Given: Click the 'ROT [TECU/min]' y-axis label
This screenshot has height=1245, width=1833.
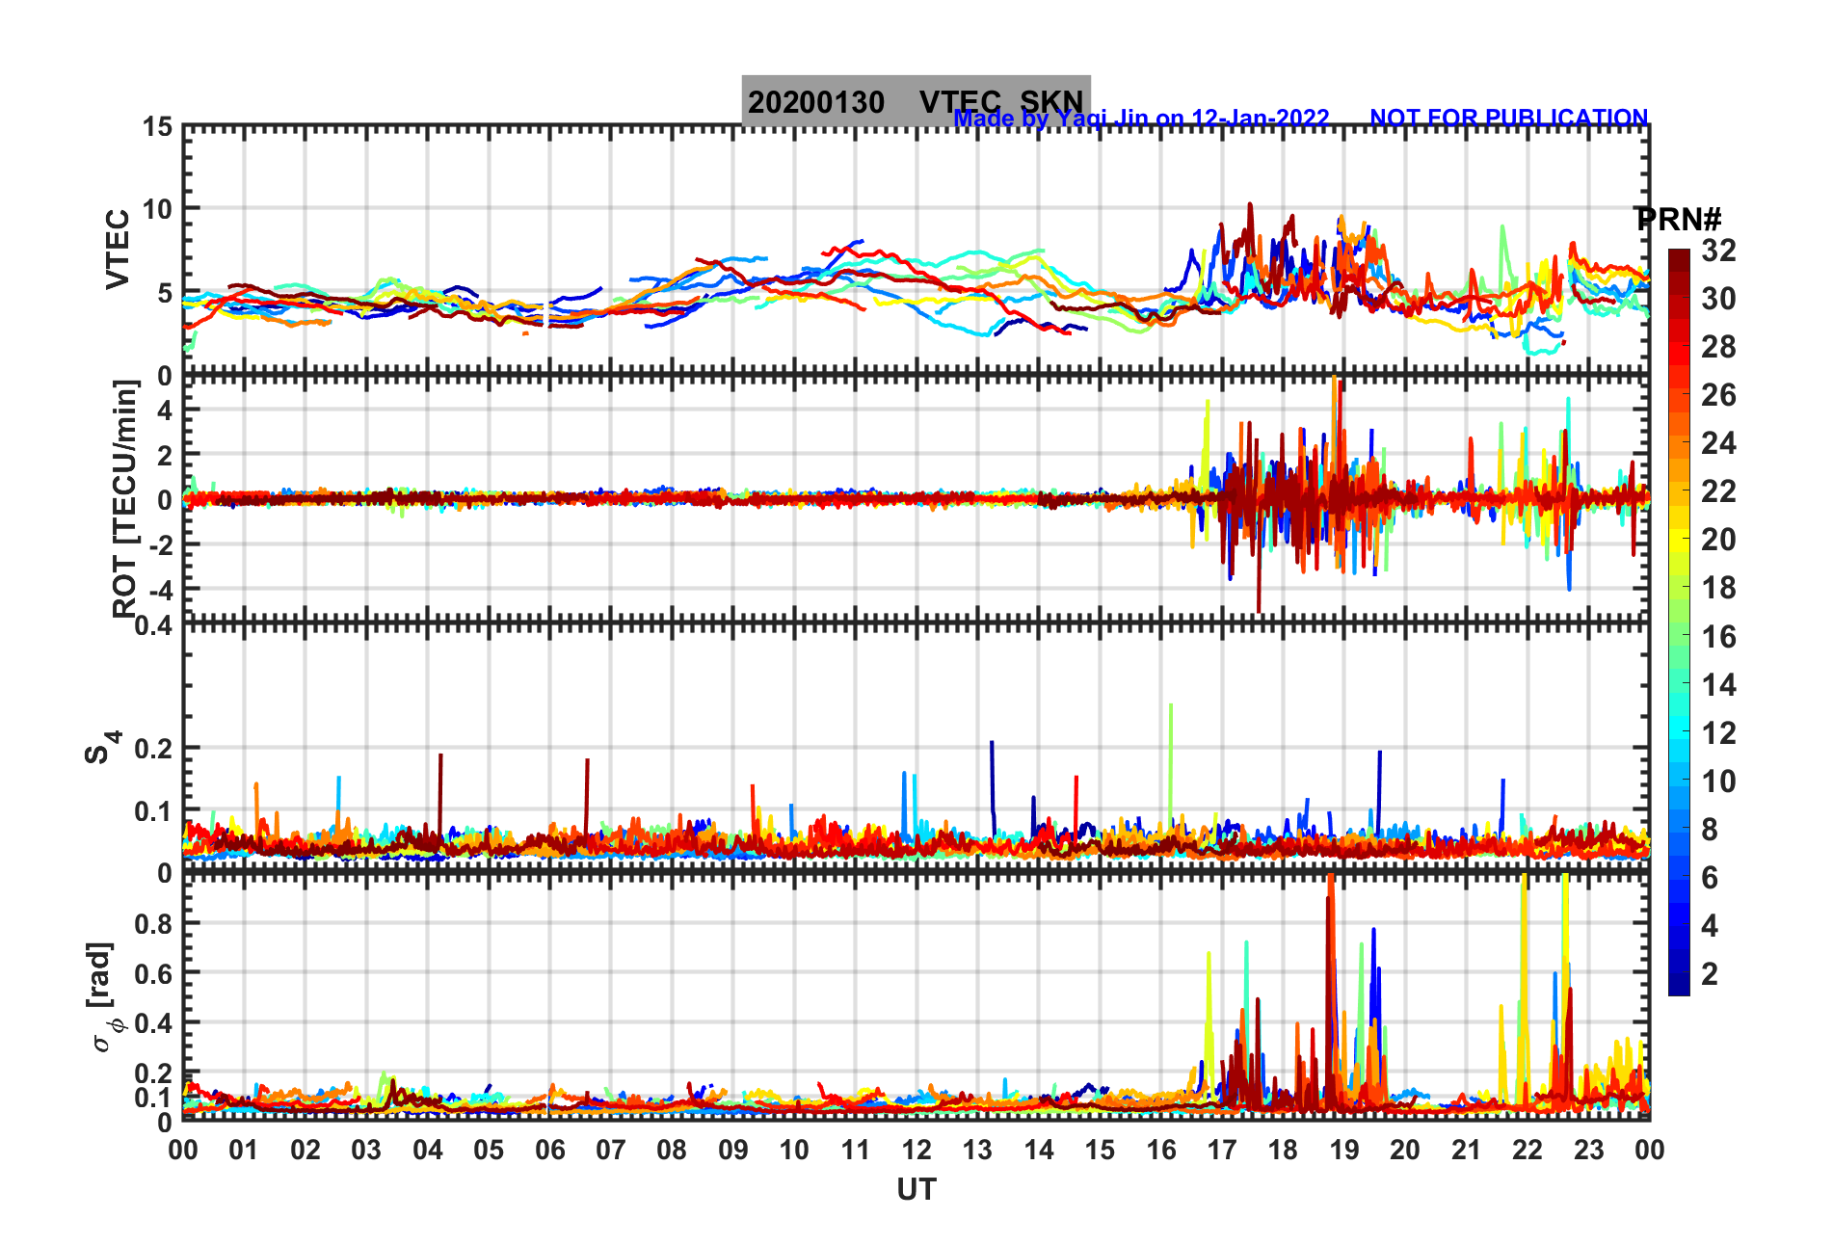Looking at the screenshot, I should [x=125, y=498].
